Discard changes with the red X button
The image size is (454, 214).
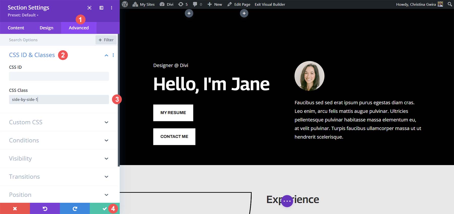pyautogui.click(x=15, y=208)
